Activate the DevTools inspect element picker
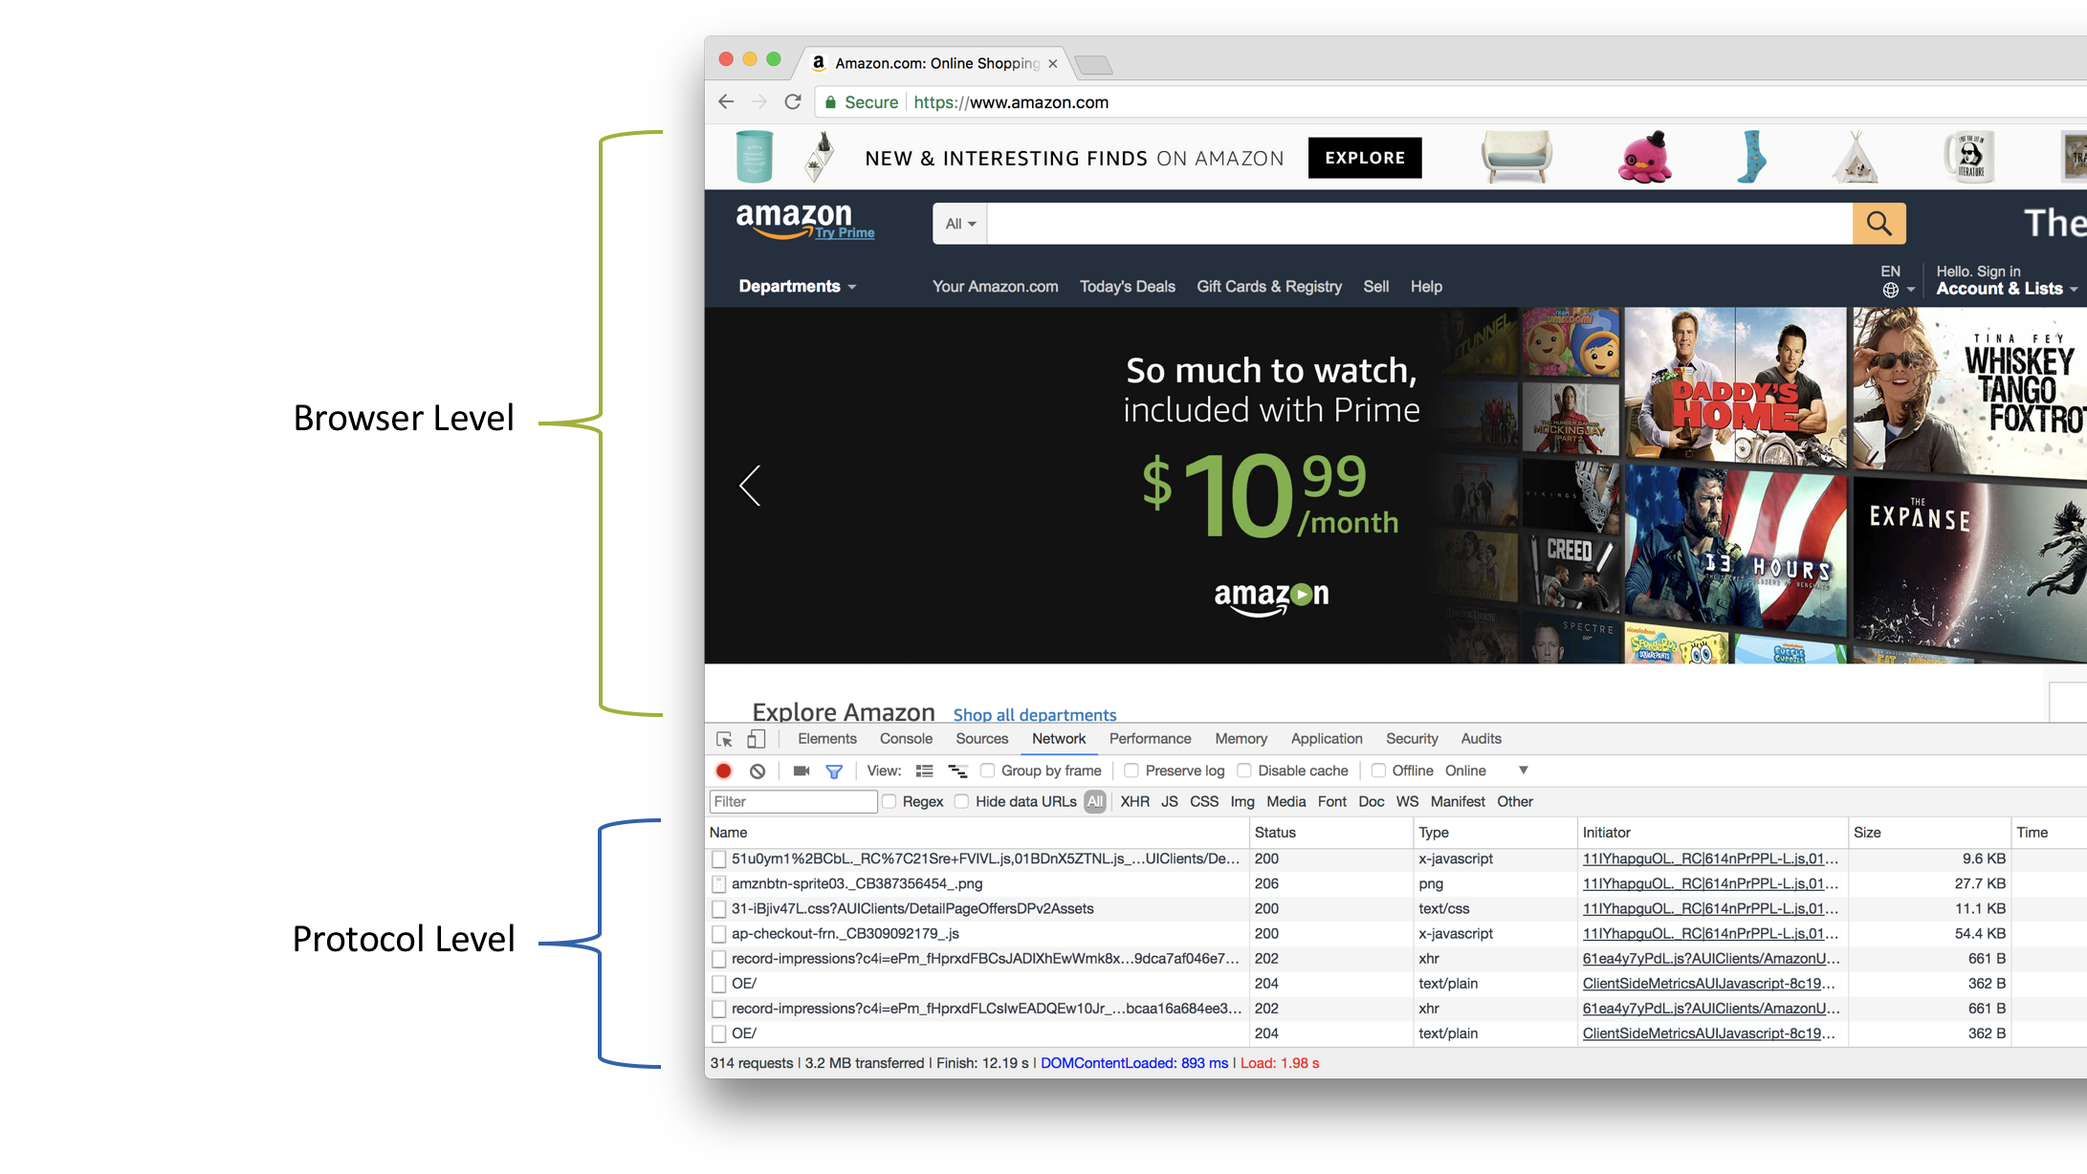The height and width of the screenshot is (1174, 2087). [x=724, y=739]
